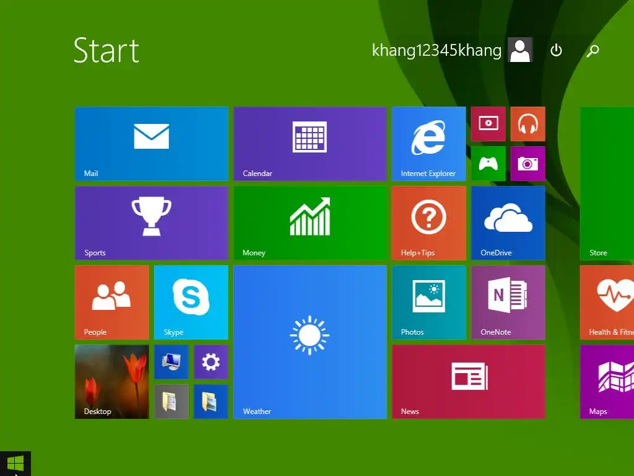
Task: Click the power options button
Action: pos(557,50)
